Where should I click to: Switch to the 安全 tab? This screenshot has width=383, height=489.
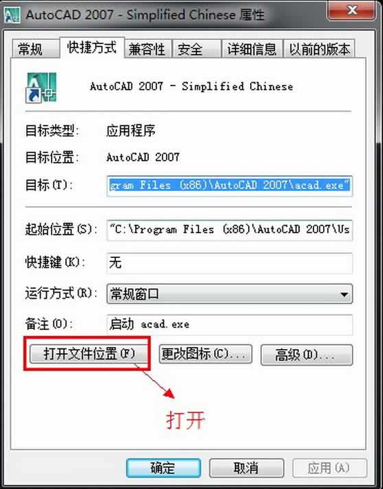click(x=196, y=49)
